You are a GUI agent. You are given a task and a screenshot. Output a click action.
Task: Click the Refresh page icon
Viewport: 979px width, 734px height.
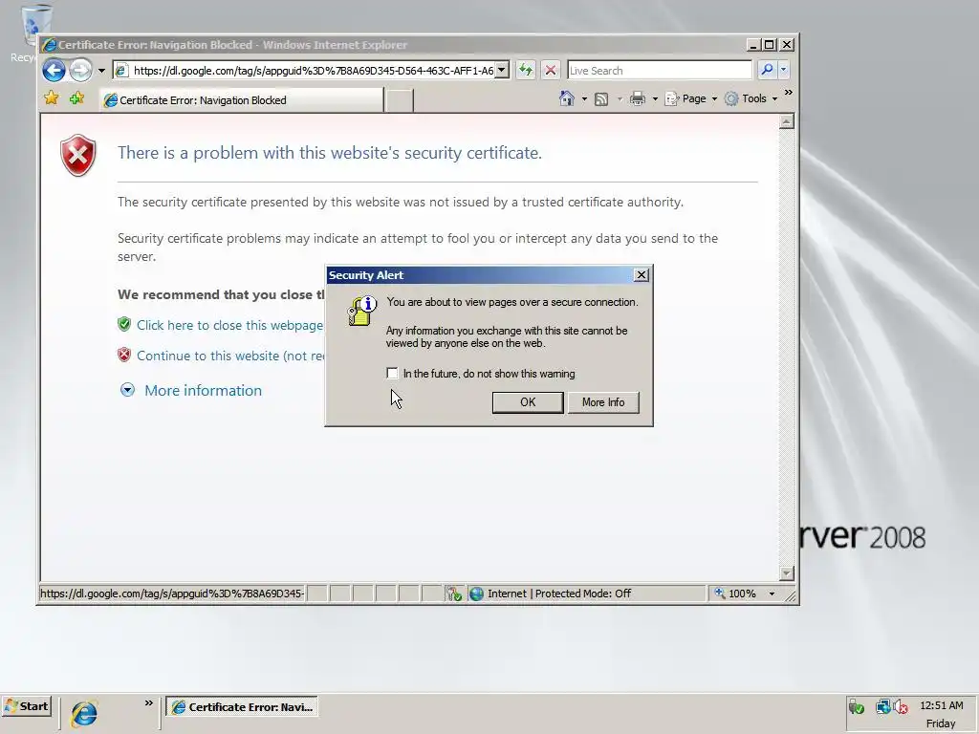tap(526, 71)
